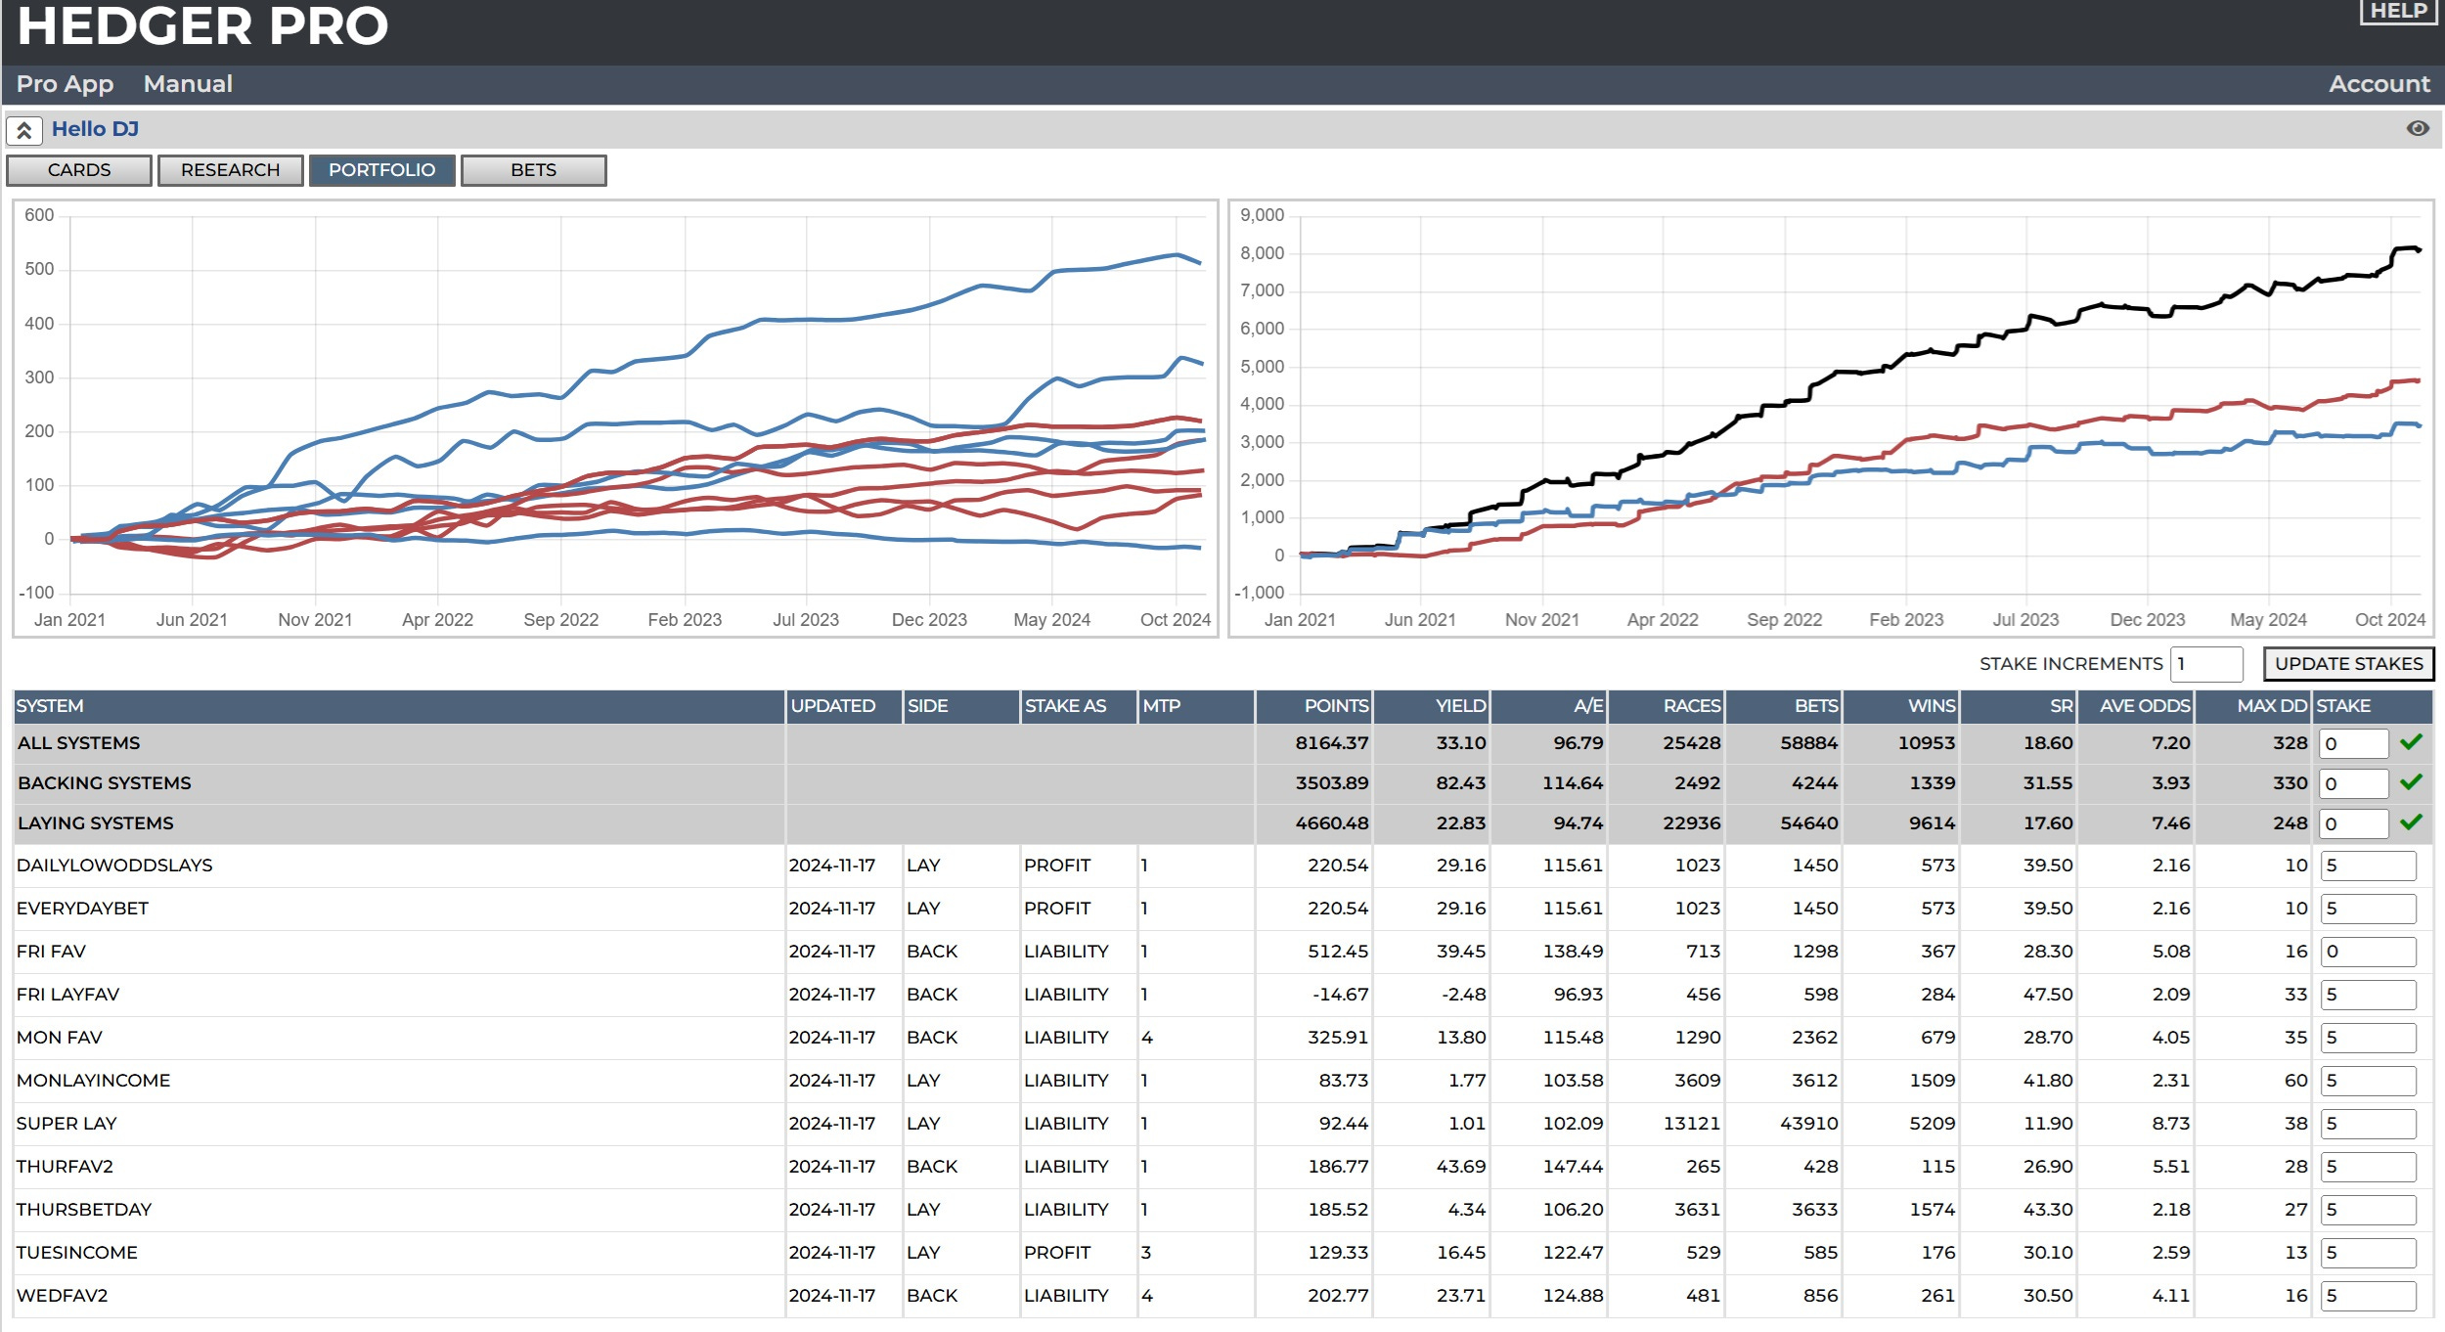Toggle the eye visibility icon
The height and width of the screenshot is (1332, 2445).
click(x=2418, y=129)
